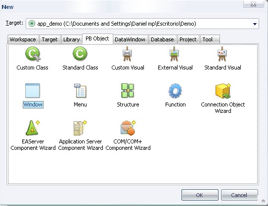Screen dimensions: 268x206
Task: Click the 'Function' label text
Action: (176, 104)
